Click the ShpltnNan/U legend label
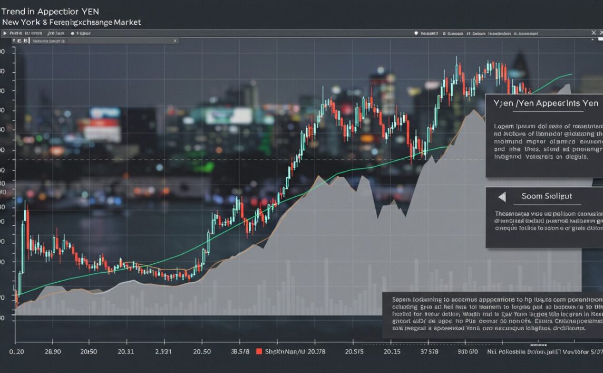603x373 pixels. point(285,351)
